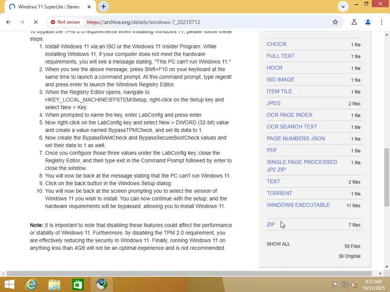The width and height of the screenshot is (390, 292).
Task: Open the network tray icon
Action: 345,284
